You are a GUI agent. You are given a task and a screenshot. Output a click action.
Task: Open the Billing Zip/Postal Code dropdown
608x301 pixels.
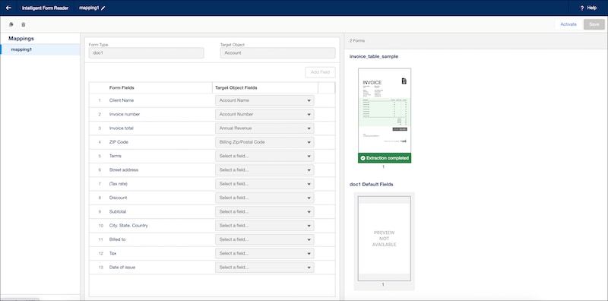264,142
